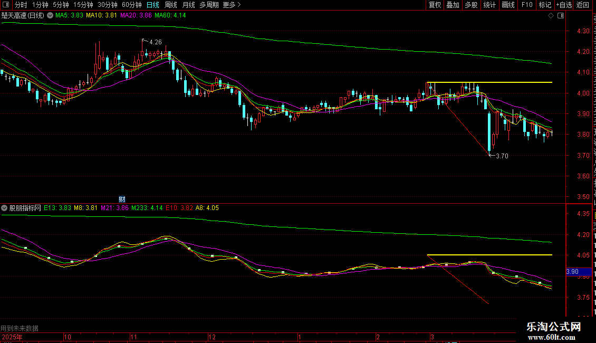Screen dimensions: 596x343
Task: Click the blue 3.90 price cursor box
Action: pos(579,272)
